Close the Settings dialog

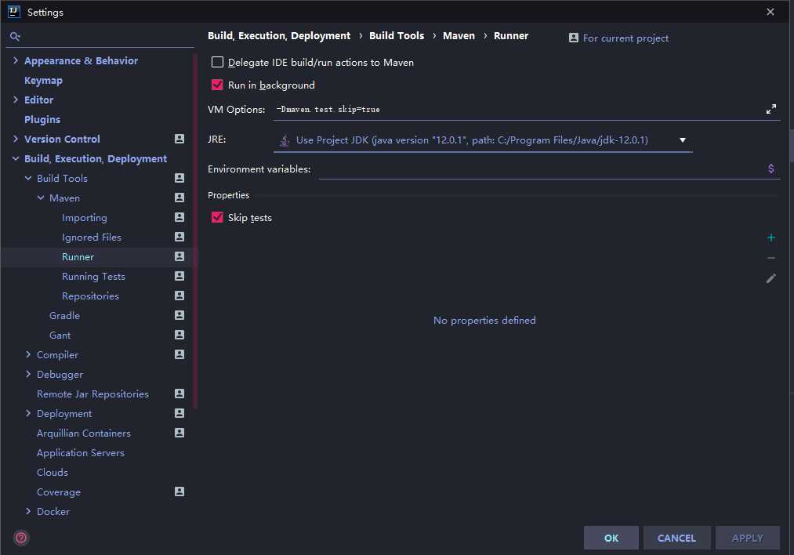tap(770, 12)
